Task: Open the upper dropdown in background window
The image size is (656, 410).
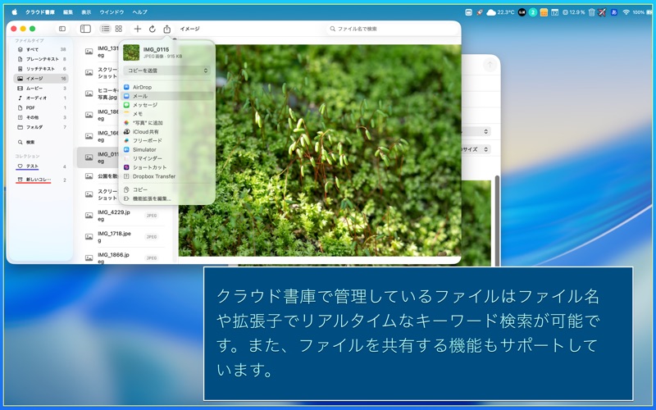Action: point(476,131)
